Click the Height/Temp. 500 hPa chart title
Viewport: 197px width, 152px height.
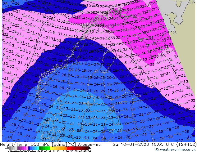pos(50,145)
